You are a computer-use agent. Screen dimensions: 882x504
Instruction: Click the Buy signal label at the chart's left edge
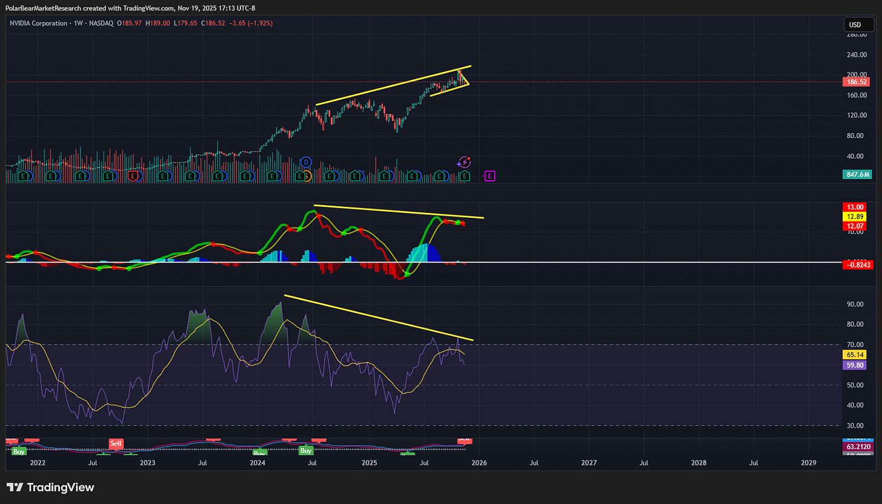pyautogui.click(x=19, y=451)
